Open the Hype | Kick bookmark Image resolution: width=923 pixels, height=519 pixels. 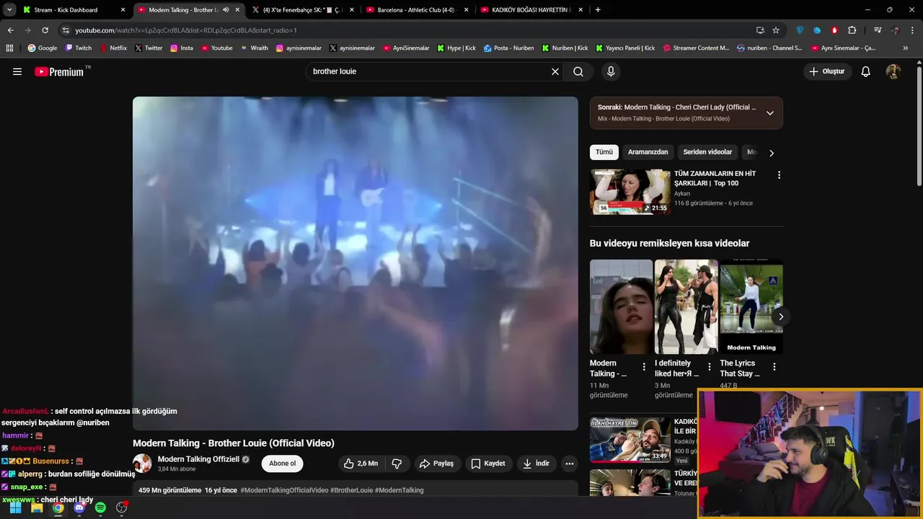pos(456,48)
